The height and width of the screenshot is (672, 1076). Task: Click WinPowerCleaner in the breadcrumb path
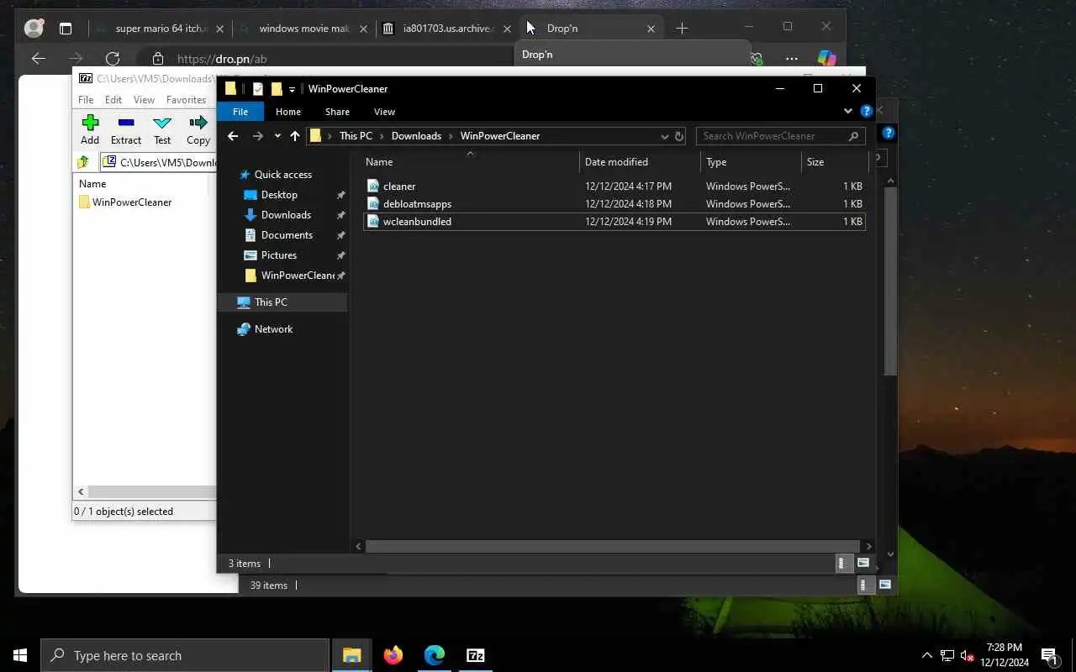click(x=500, y=136)
